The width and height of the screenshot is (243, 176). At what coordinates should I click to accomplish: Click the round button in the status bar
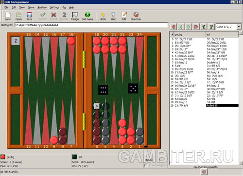pos(204,172)
